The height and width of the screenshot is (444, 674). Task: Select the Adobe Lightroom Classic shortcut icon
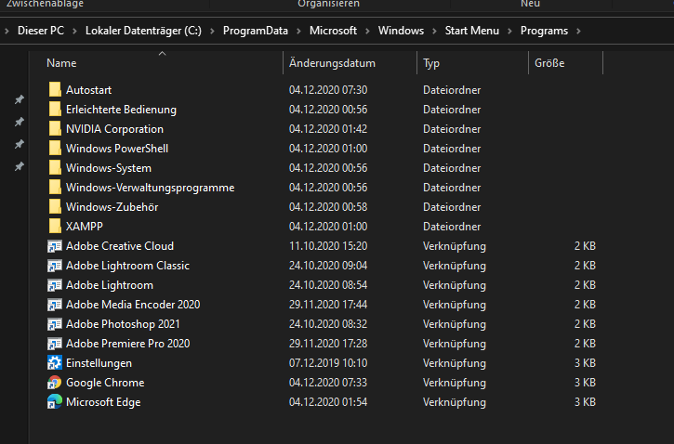55,266
